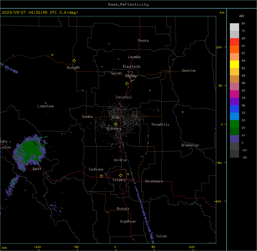The image size is (257, 251).
Task: Click the Limestone label
Action: [x=46, y=106]
